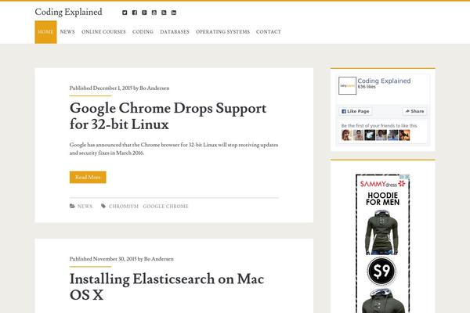Open the RSS feed icon in header
This screenshot has width=470, height=313.
[164, 13]
